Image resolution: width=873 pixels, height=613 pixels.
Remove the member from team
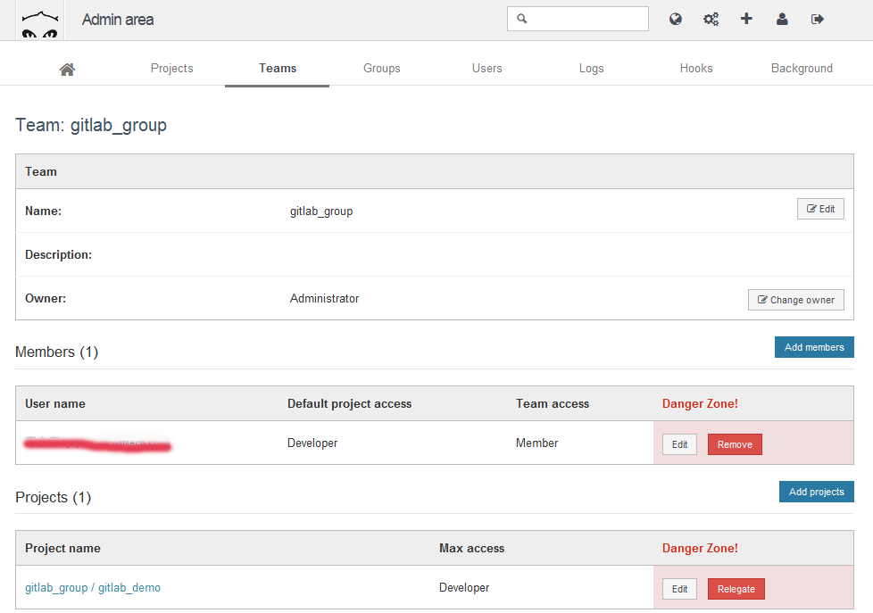[x=735, y=444]
